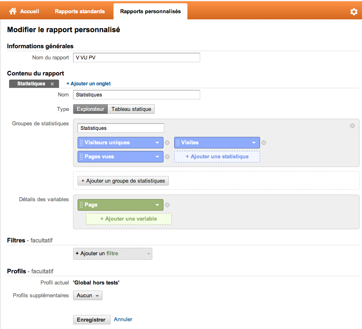Expand the Visiteurs uniques dropdown
362x329 pixels.
[x=157, y=143]
